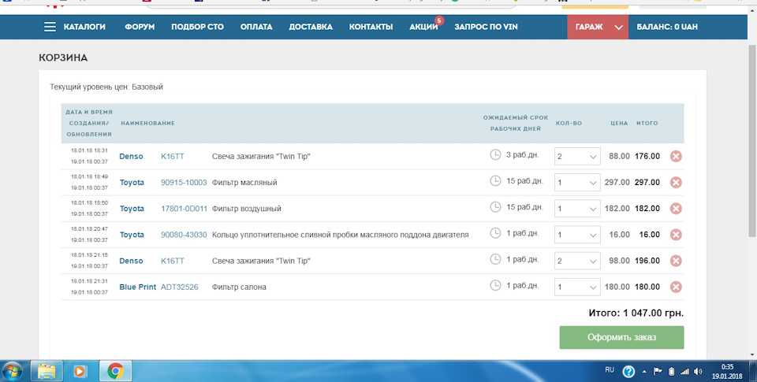757x382 pixels.
Task: Open quantity dropdown for Blue Print ADT32526
Action: pos(577,287)
